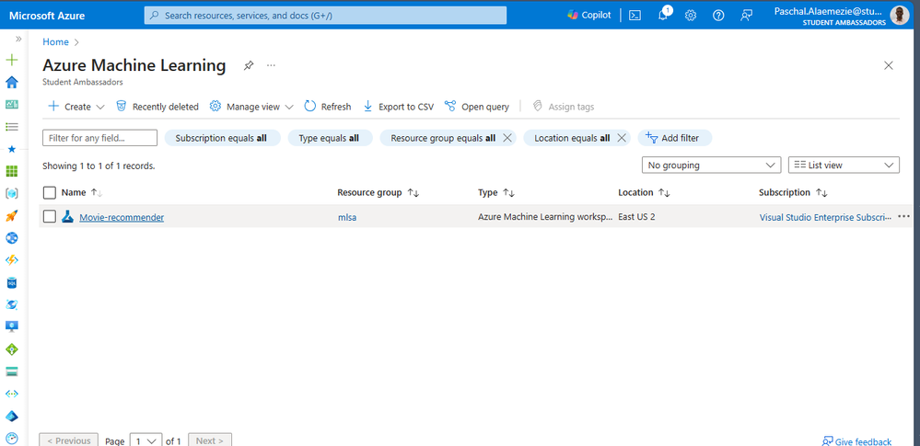The height and width of the screenshot is (446, 920).
Task: Open more options ellipsis beside page title
Action: click(x=271, y=65)
